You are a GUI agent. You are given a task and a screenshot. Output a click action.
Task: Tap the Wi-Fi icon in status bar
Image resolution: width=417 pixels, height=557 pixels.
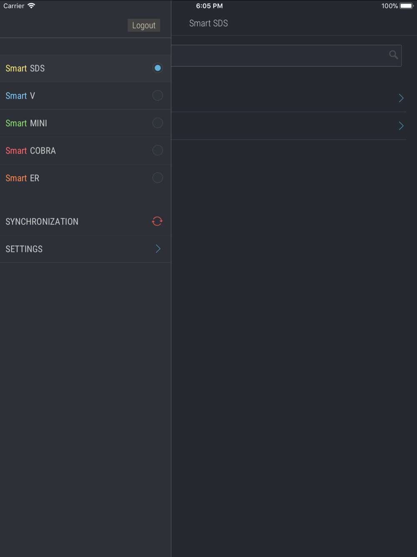tap(31, 6)
